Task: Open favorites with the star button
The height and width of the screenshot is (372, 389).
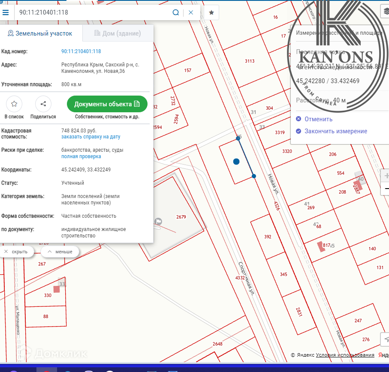Action: coord(211,12)
